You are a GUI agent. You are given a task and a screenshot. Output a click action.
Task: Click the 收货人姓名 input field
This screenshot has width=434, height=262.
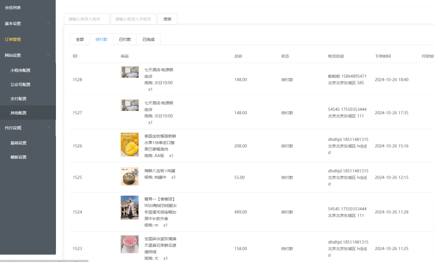click(x=86, y=19)
